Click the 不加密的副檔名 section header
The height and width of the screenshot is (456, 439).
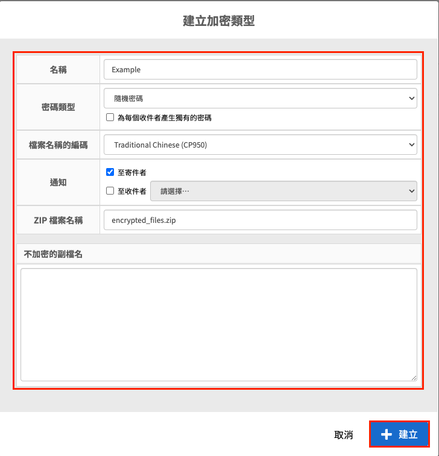[53, 254]
